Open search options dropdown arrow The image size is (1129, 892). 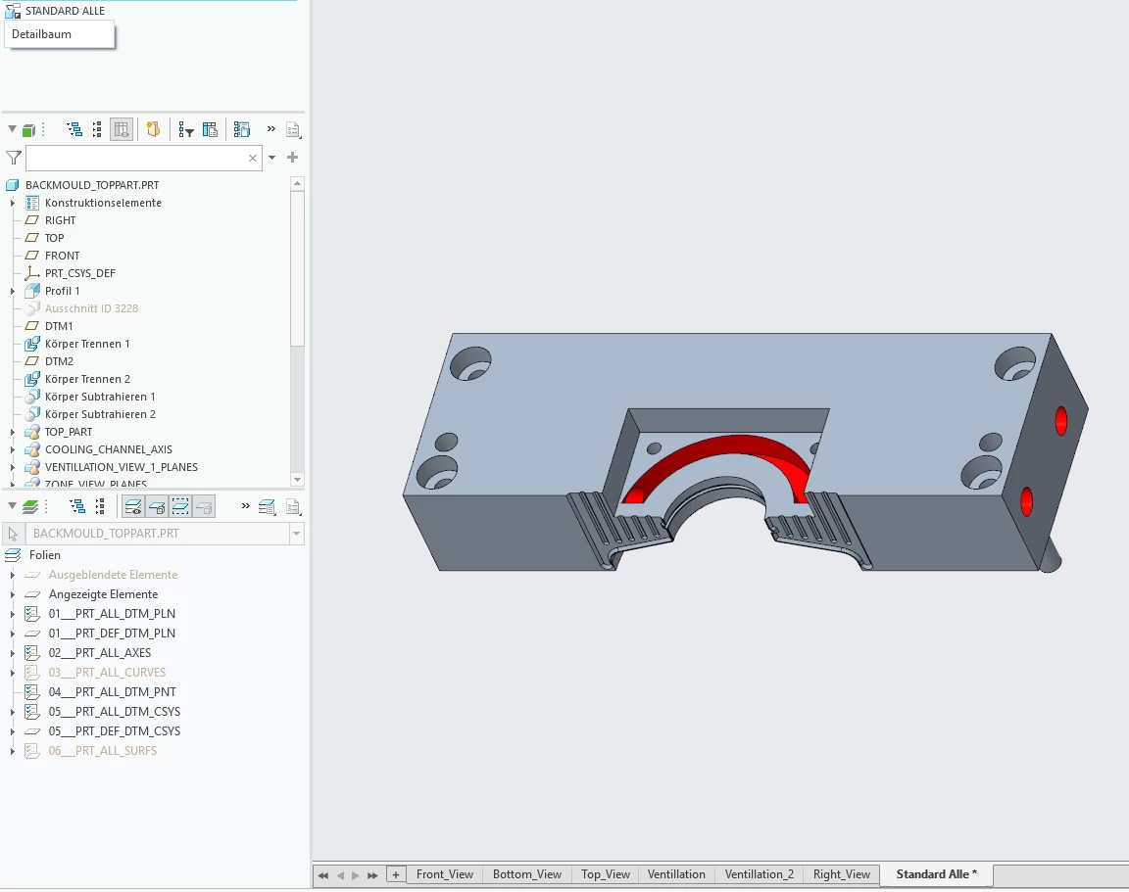[x=271, y=158]
